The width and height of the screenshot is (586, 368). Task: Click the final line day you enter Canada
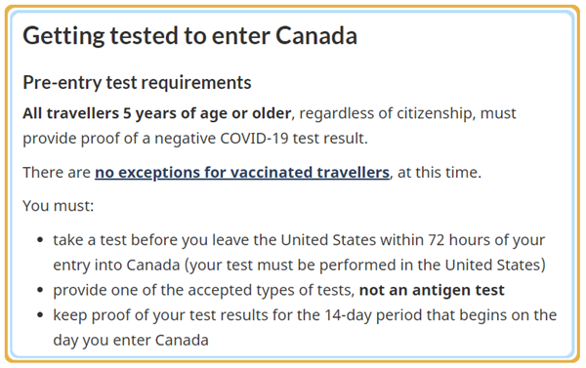[x=131, y=340]
